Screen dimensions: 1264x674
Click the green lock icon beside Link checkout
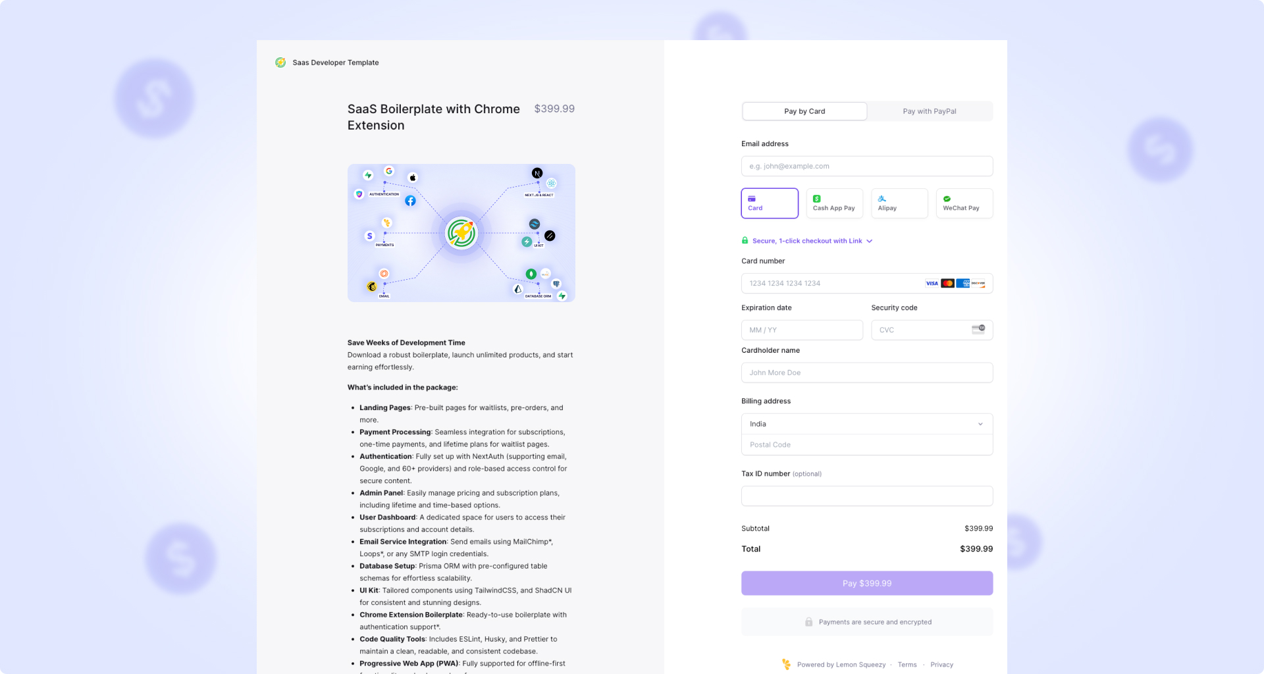(x=745, y=241)
